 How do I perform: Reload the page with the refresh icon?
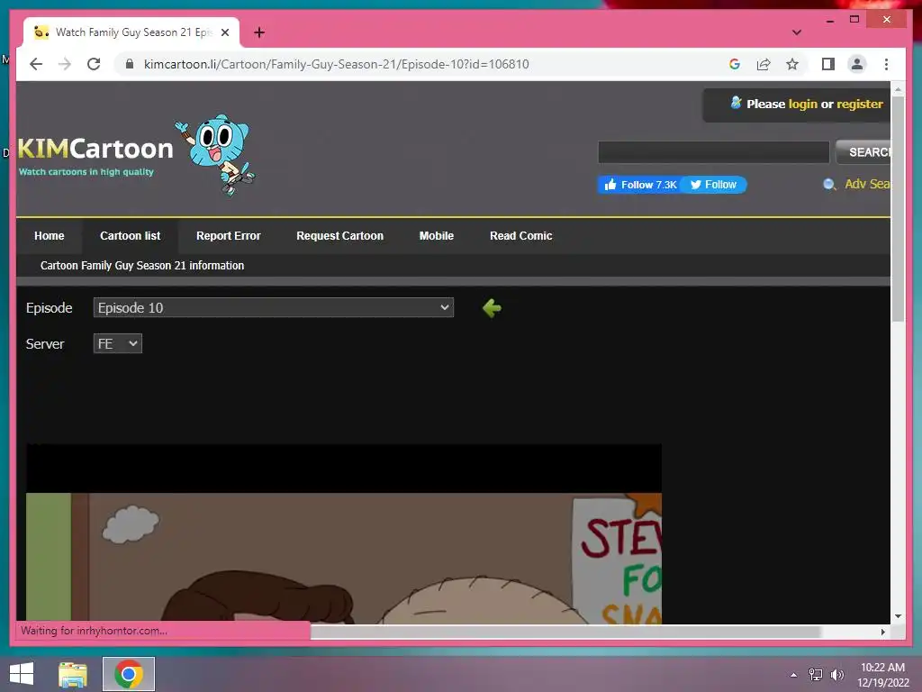pos(94,64)
